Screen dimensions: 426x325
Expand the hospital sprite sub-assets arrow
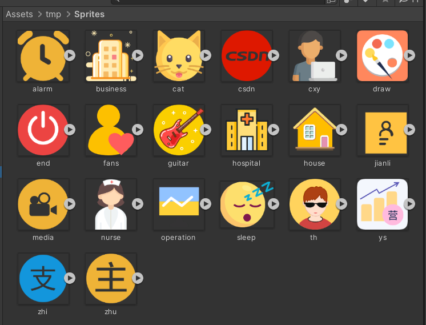tap(274, 130)
